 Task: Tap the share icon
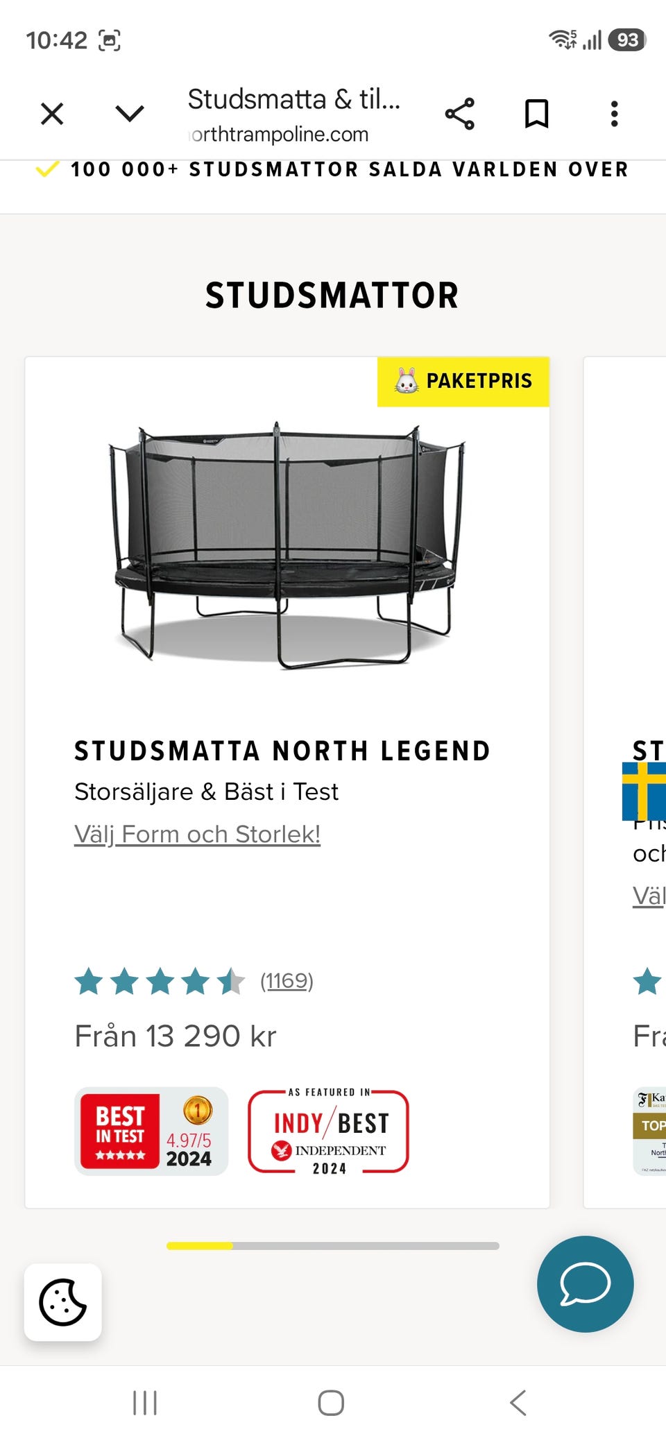pyautogui.click(x=459, y=114)
